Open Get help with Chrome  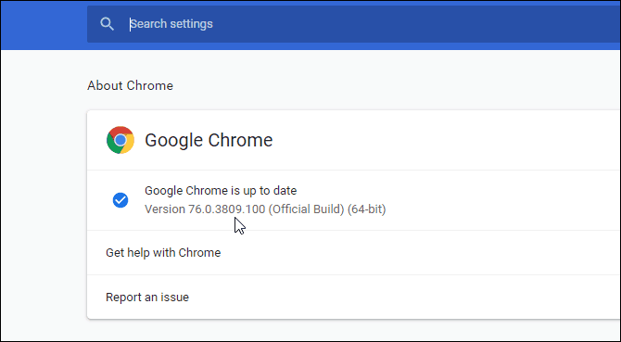pyautogui.click(x=354, y=252)
